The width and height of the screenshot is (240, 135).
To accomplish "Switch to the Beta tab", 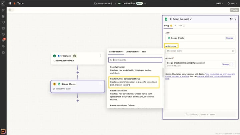I will click(144, 52).
